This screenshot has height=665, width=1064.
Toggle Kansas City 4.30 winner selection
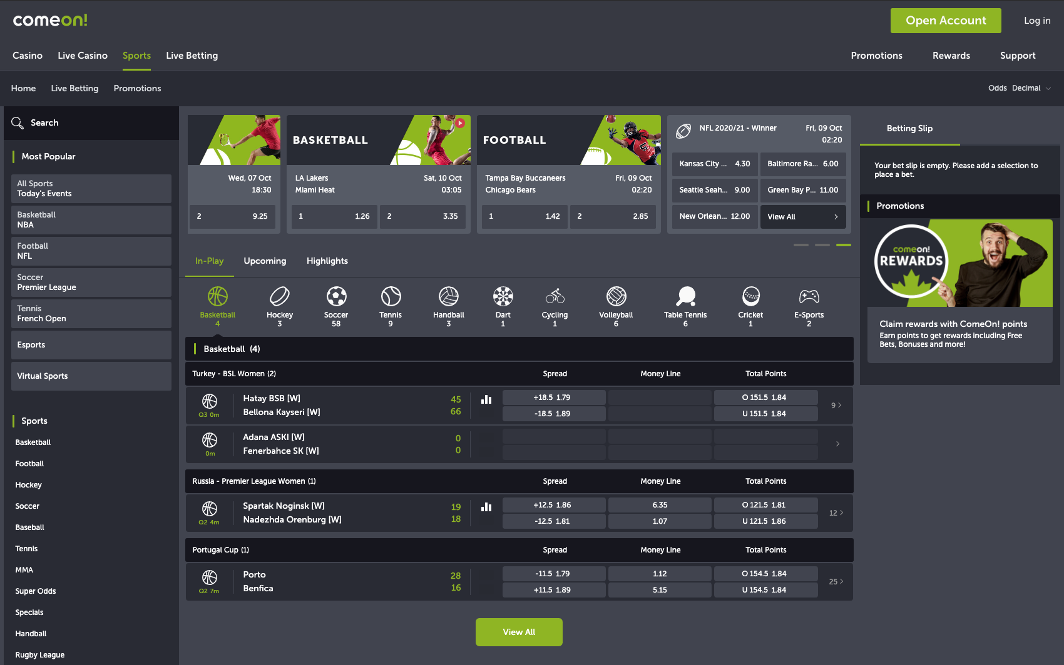(714, 164)
